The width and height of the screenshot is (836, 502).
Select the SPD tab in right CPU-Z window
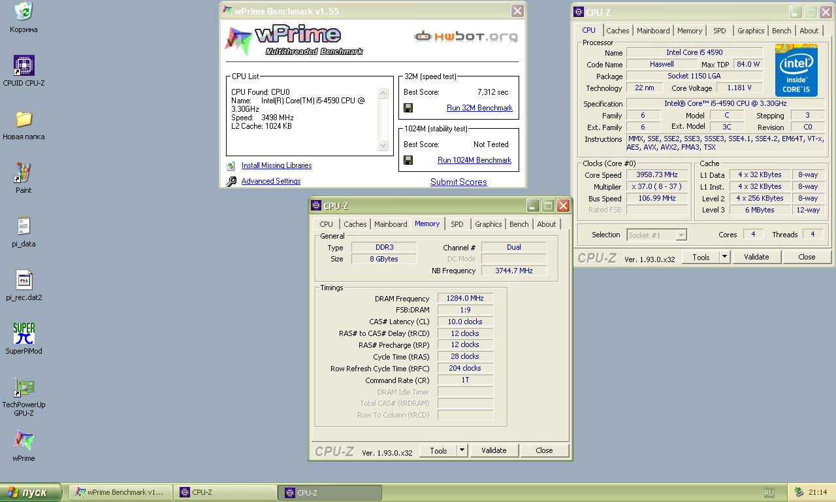coord(720,31)
